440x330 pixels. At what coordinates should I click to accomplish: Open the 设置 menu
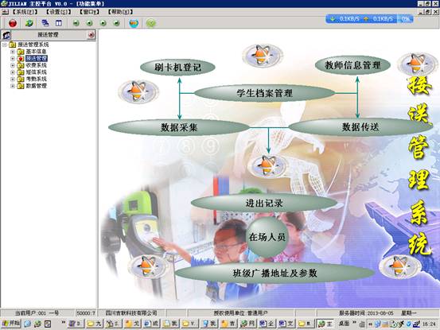(59, 12)
